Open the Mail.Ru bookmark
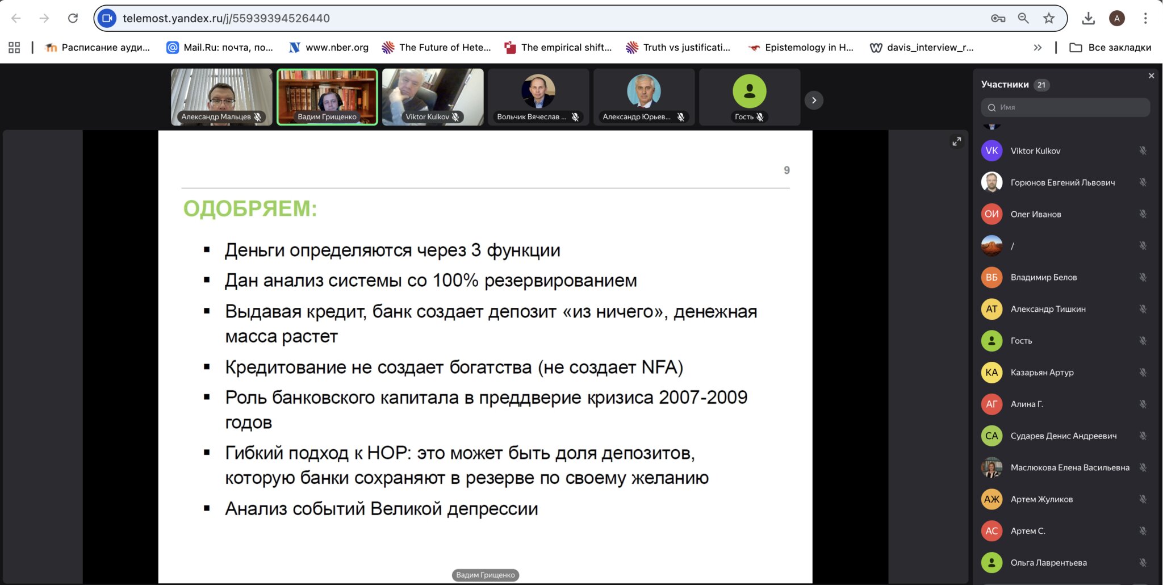1163x585 pixels. click(220, 48)
